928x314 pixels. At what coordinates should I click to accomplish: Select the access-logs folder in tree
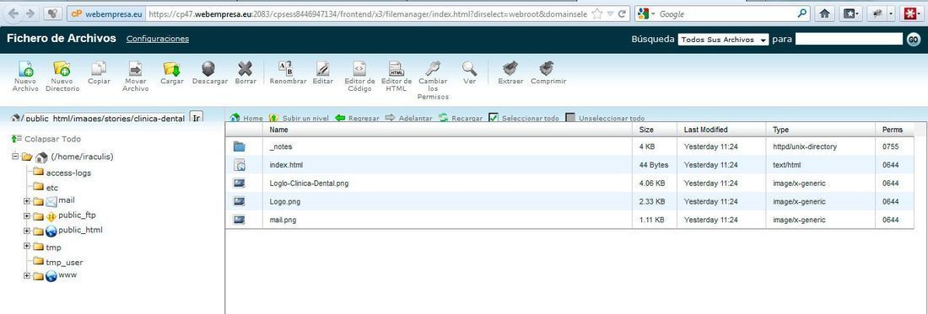(x=68, y=173)
